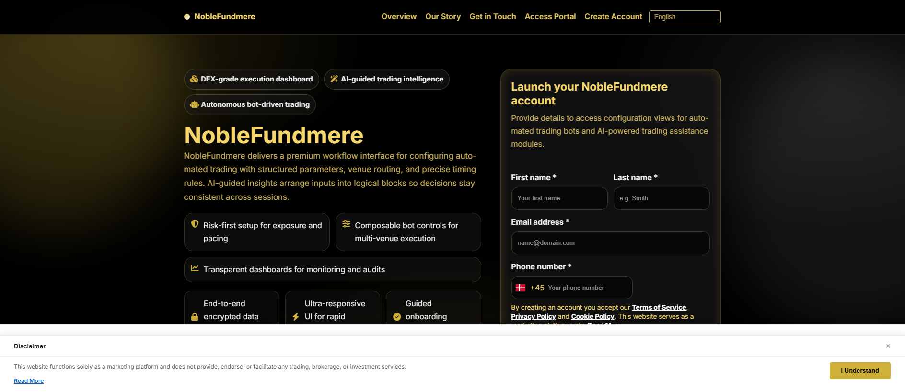Click the I Understand button

click(860, 370)
